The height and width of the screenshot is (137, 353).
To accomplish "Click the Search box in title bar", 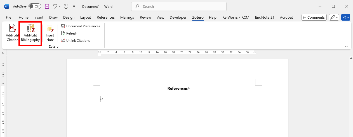I will pos(179,6).
